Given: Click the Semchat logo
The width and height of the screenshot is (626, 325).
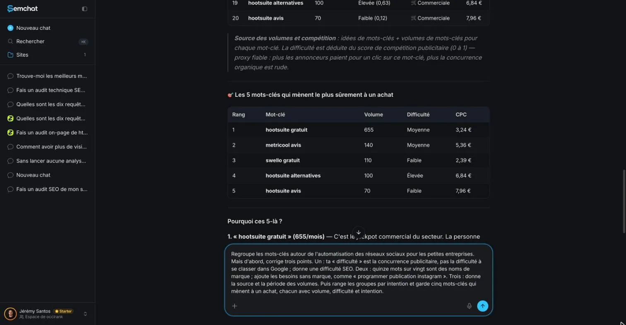Looking at the screenshot, I should 22,9.
